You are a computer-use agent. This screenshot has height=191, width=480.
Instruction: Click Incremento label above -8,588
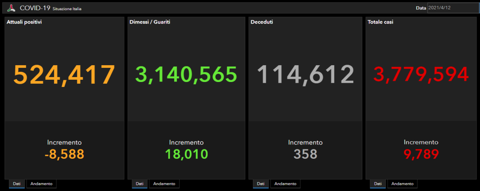tap(64, 143)
